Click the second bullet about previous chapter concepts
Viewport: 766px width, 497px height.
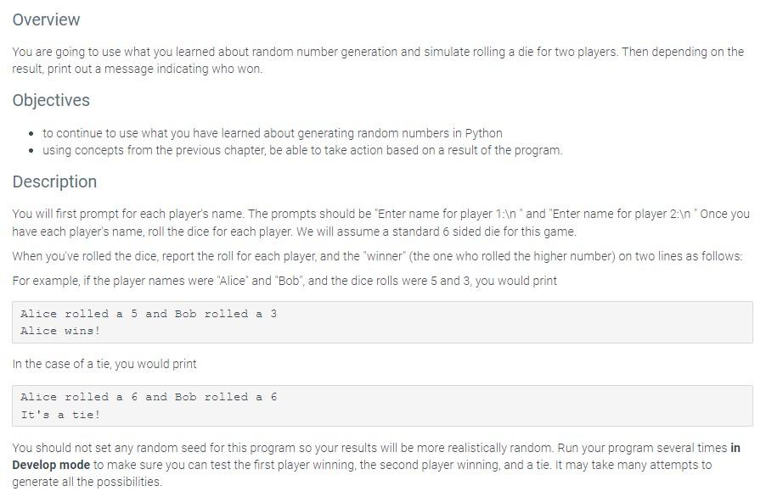(302, 150)
